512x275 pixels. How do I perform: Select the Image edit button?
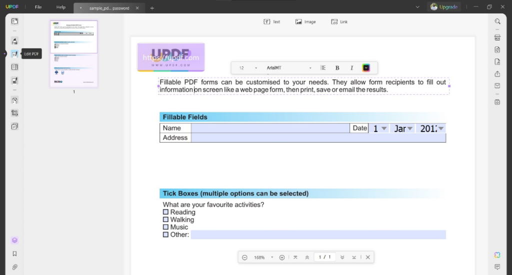click(305, 22)
